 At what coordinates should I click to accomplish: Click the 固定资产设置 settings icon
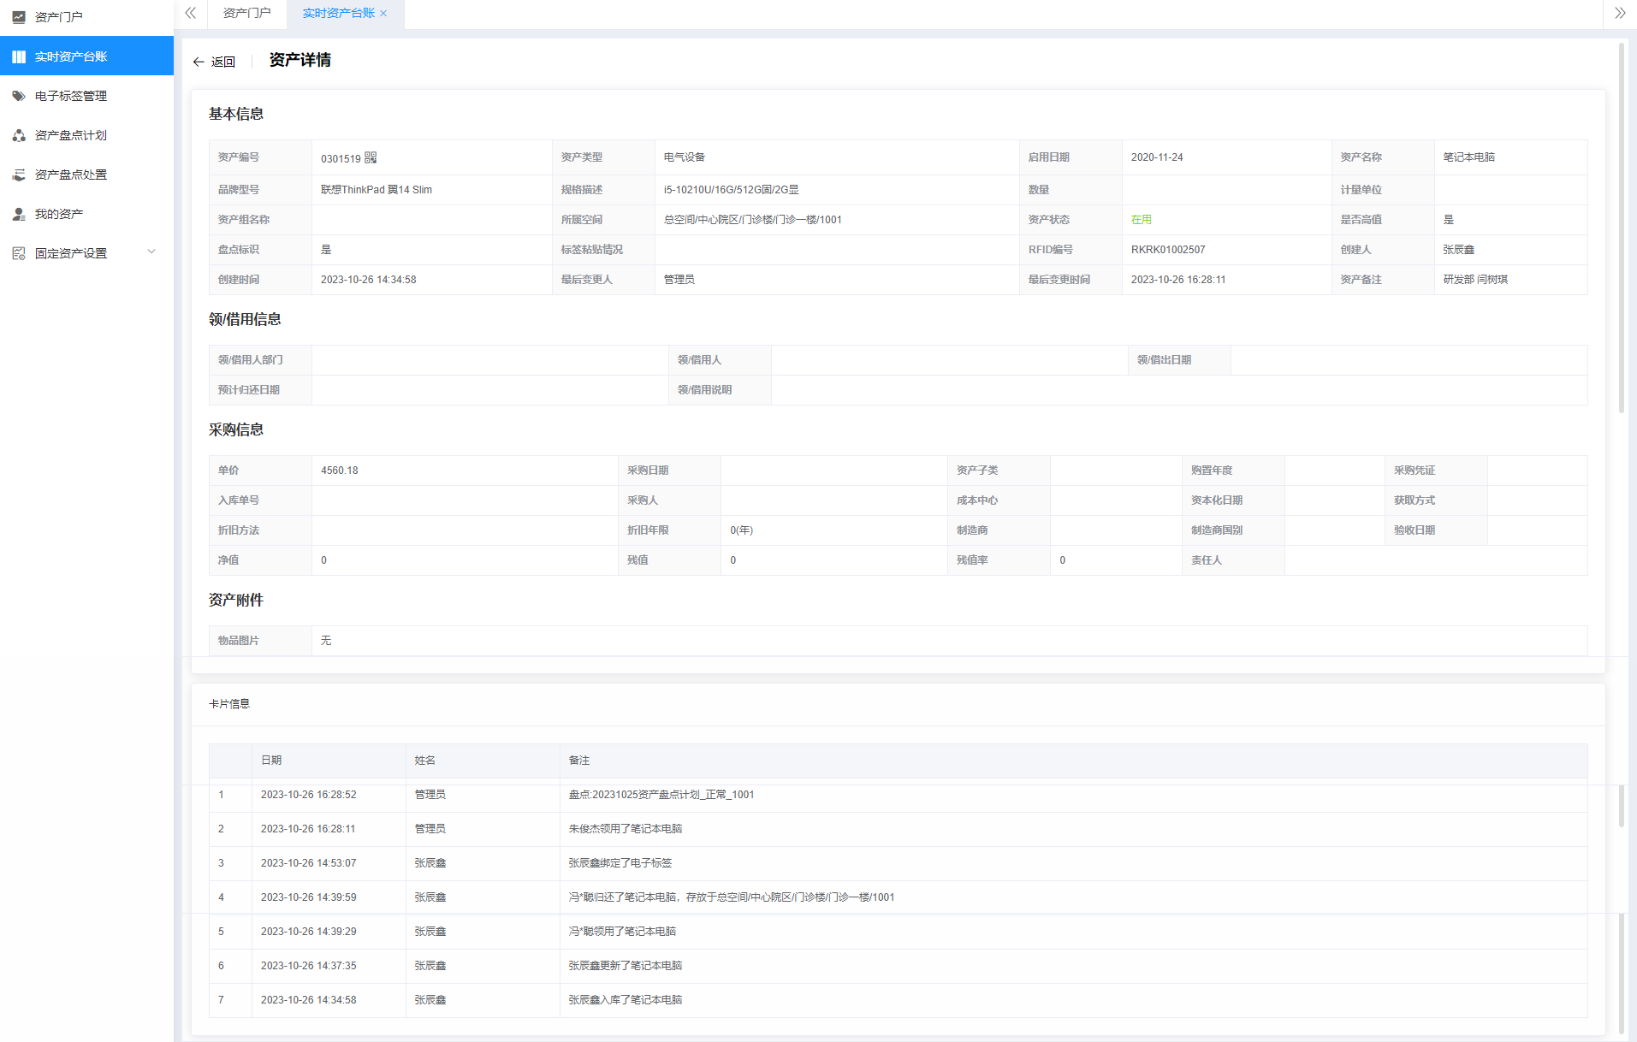(19, 253)
